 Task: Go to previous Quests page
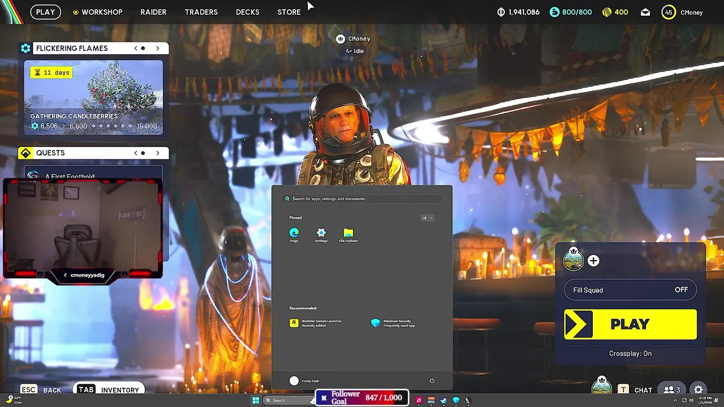[136, 153]
